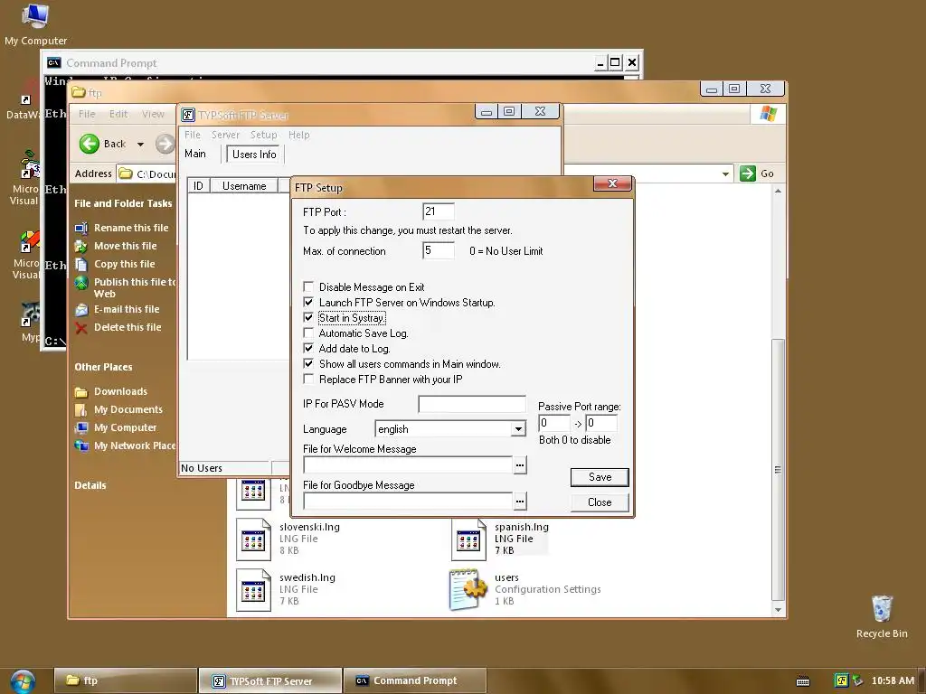Open the Language dropdown arrow

point(518,429)
